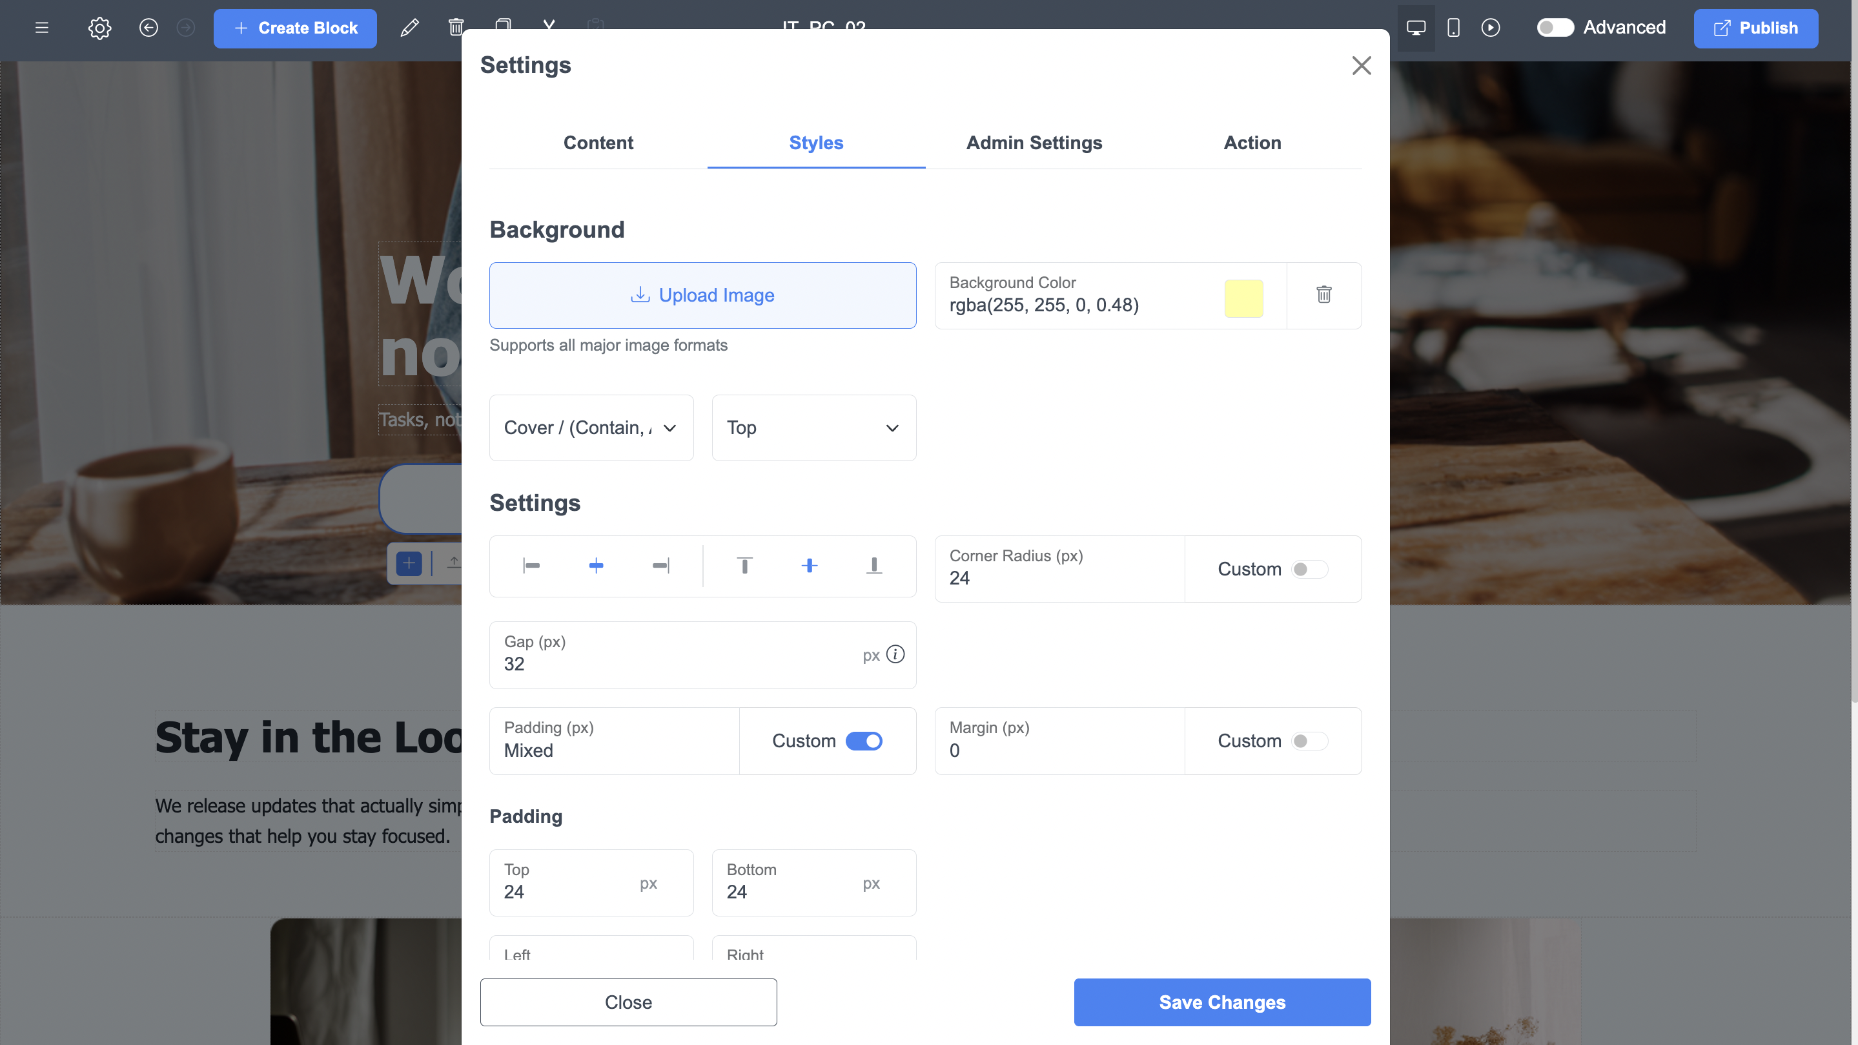Enable the Advanced mode toggle
The width and height of the screenshot is (1858, 1045).
[x=1555, y=28]
